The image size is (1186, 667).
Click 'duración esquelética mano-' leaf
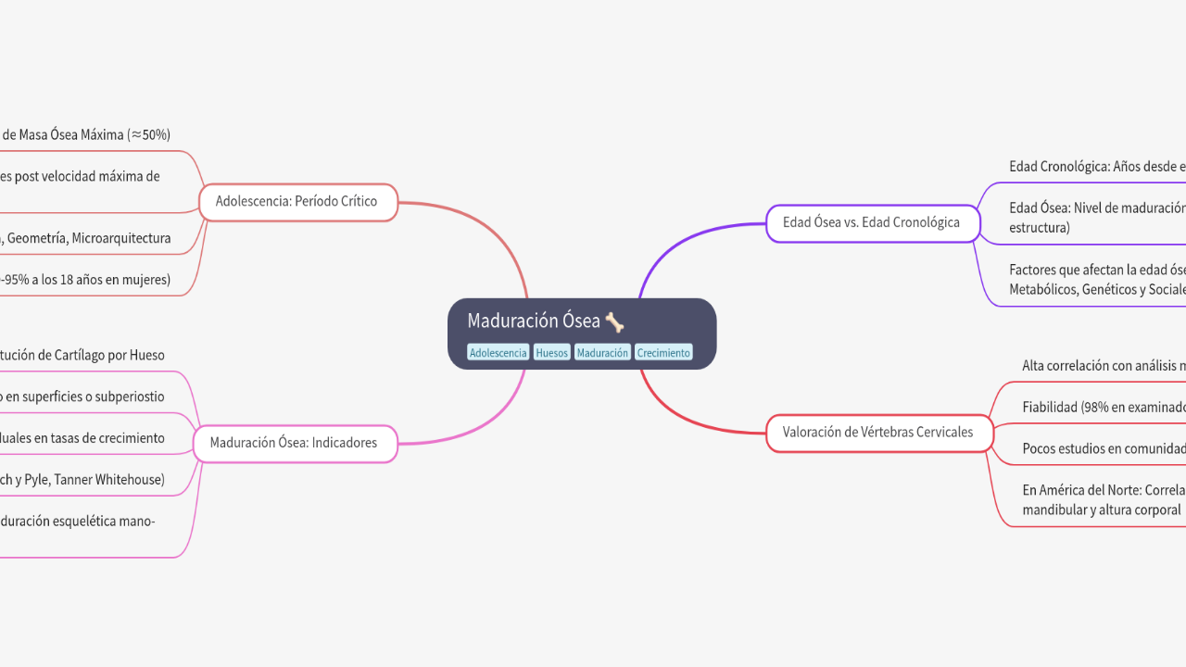(78, 522)
